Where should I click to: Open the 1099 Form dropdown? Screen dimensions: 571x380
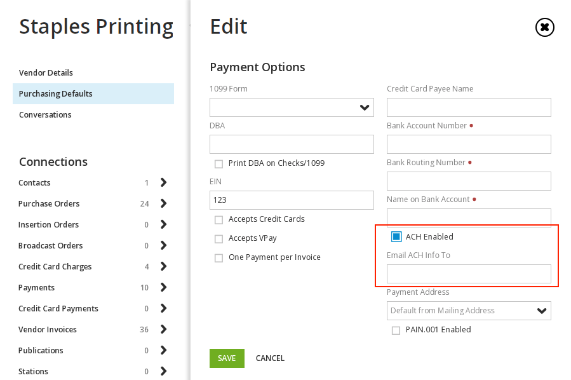[x=292, y=107]
